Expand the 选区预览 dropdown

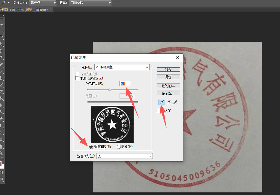pyautogui.click(x=124, y=156)
